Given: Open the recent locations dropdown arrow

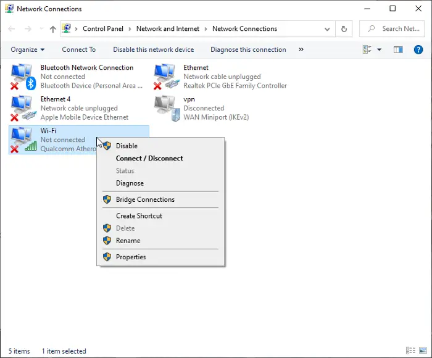Looking at the screenshot, I should pos(42,29).
